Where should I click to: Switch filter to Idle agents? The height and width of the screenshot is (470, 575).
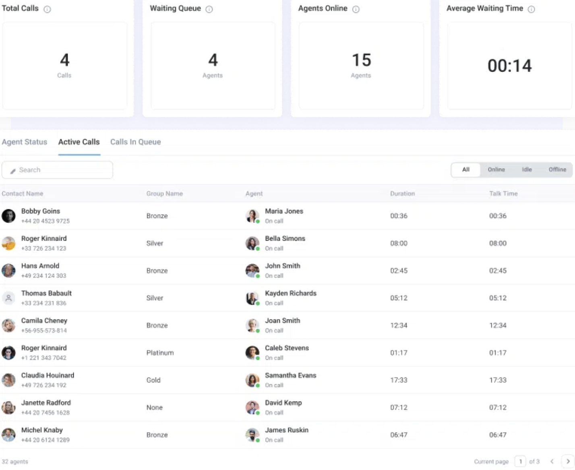(527, 170)
